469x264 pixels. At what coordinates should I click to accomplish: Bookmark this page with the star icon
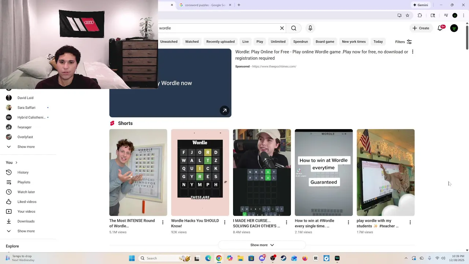(x=407, y=15)
